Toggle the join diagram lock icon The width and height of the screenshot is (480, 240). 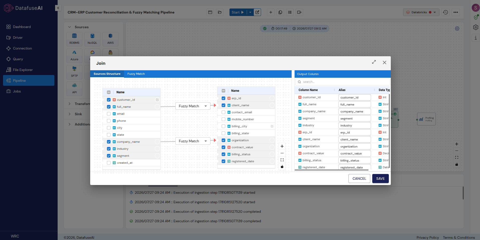pyautogui.click(x=282, y=166)
